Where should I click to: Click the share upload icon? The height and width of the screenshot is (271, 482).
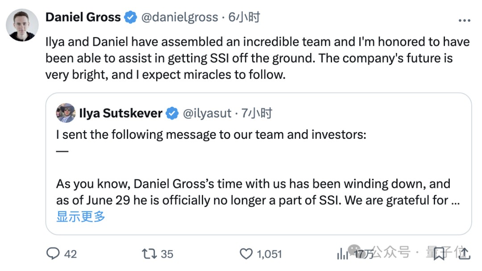pos(464,254)
